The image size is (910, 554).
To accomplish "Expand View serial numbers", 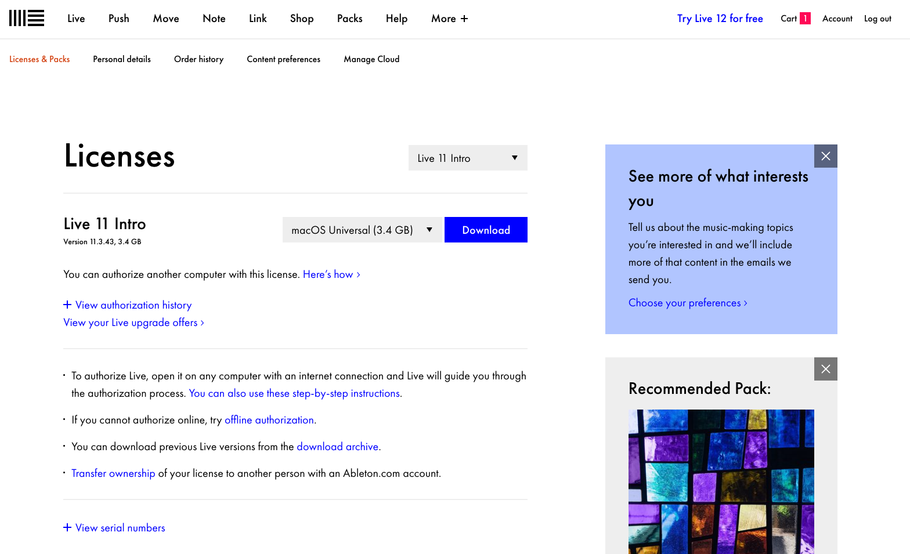I will pos(114,528).
